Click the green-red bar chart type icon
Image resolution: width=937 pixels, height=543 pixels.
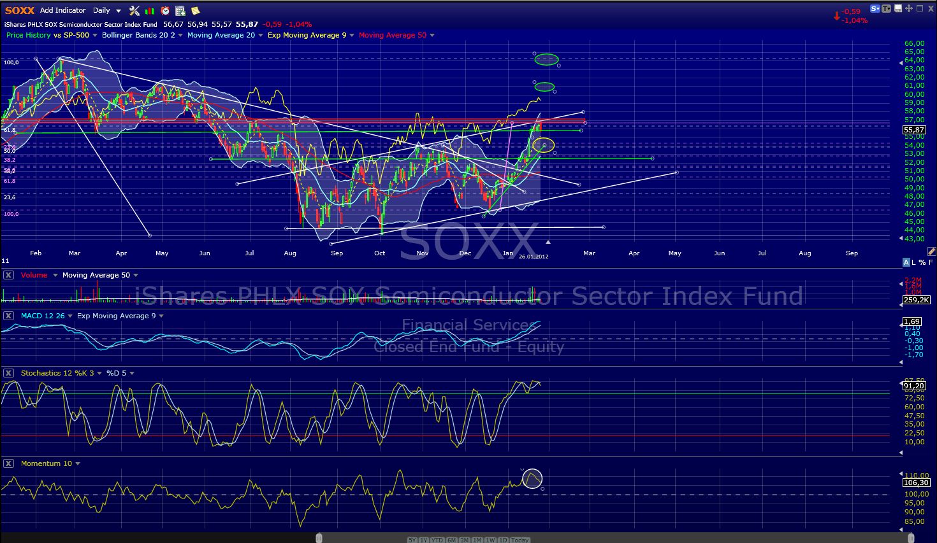click(150, 11)
